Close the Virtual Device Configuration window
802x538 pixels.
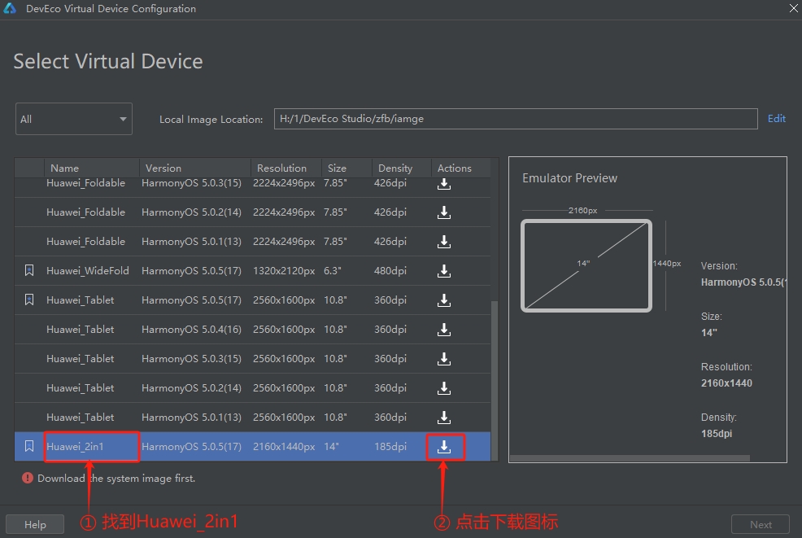(794, 8)
